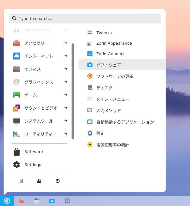Image resolution: width=190 pixels, height=206 pixels.
Task: Click the lock screen padlock icon
Action: point(39,181)
